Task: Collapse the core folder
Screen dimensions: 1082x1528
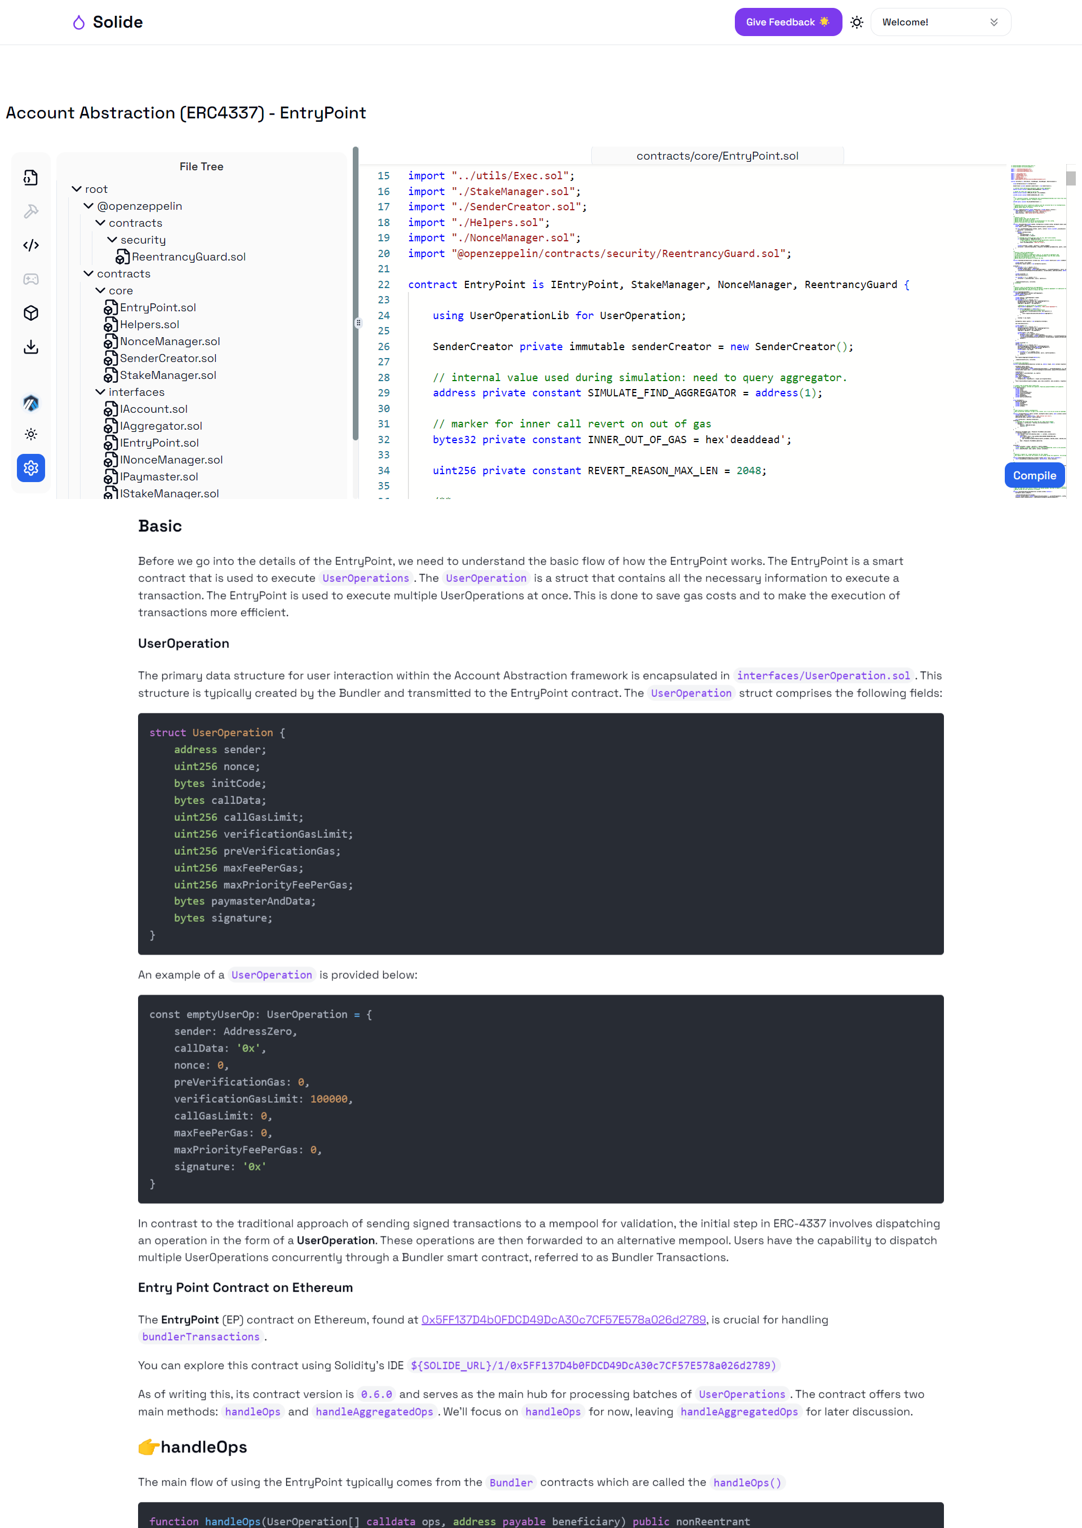Action: [101, 291]
